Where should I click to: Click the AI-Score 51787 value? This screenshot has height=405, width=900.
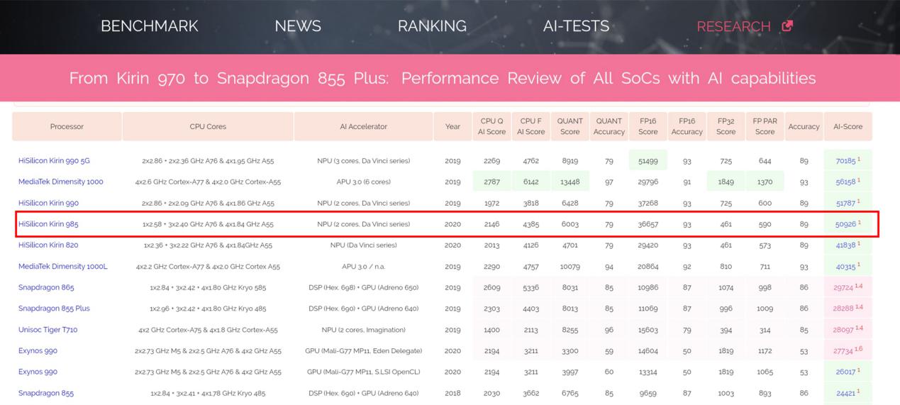click(845, 204)
